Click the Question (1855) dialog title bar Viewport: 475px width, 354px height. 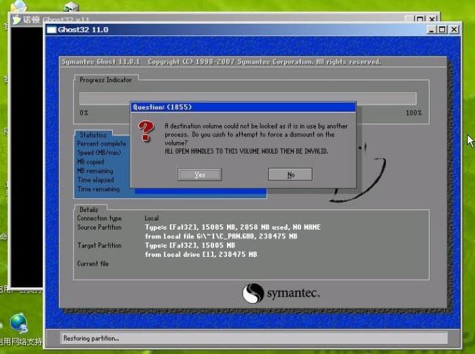click(x=243, y=107)
